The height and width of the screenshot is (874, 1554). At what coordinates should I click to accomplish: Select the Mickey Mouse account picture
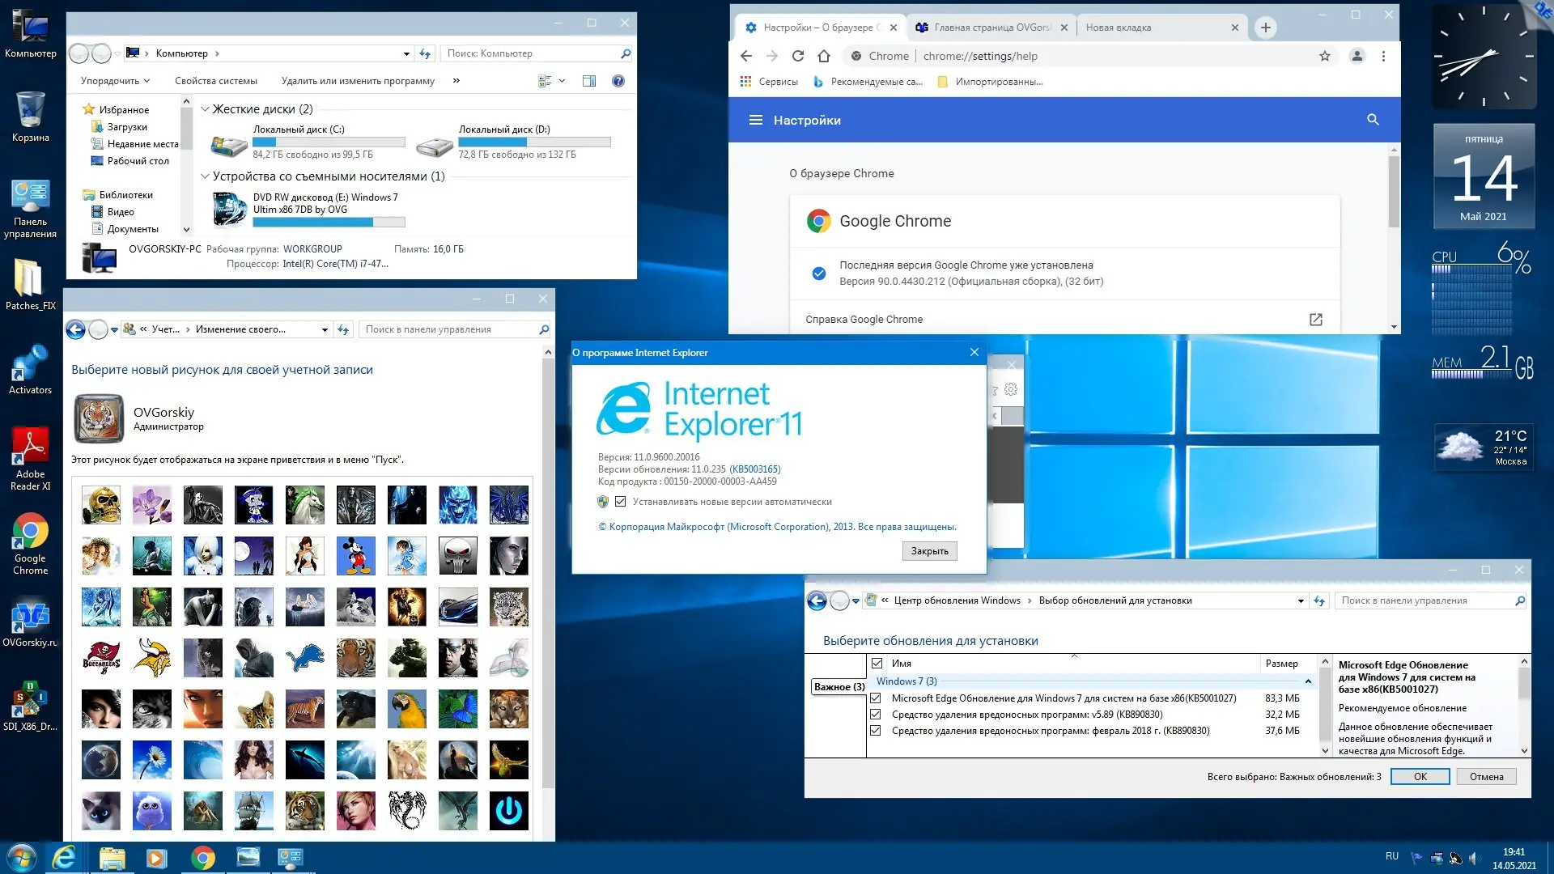coord(355,556)
